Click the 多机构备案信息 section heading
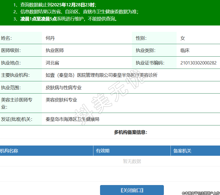This screenshot has height=195, width=220. pyautogui.click(x=130, y=132)
